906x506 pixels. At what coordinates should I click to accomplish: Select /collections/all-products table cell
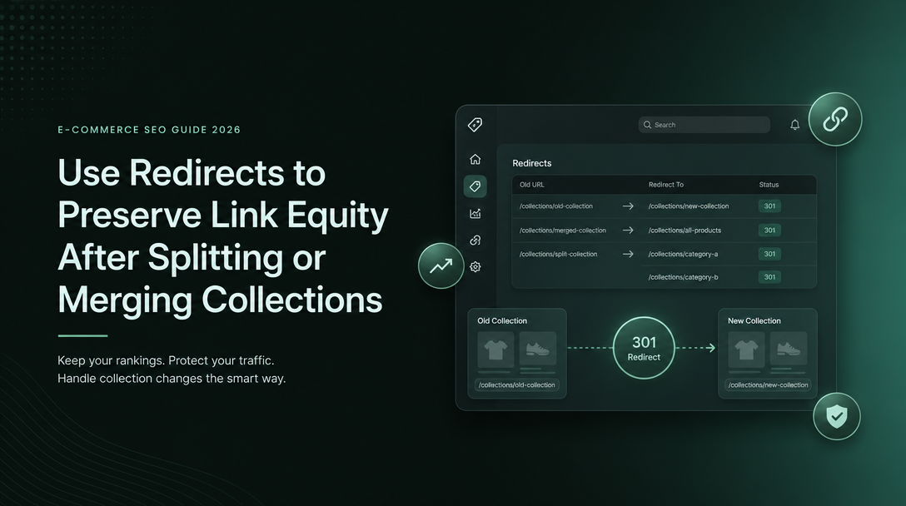click(684, 231)
